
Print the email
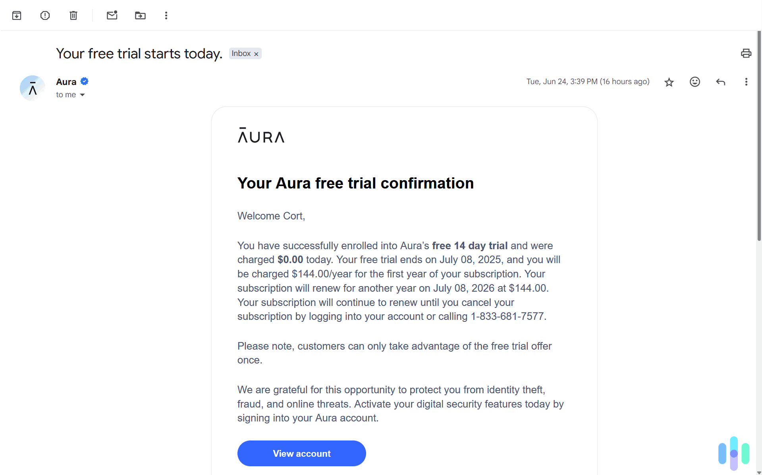point(746,53)
